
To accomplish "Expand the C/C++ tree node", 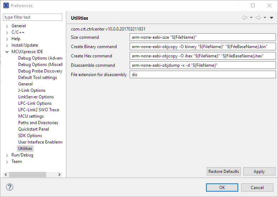I will (x=7, y=33).
